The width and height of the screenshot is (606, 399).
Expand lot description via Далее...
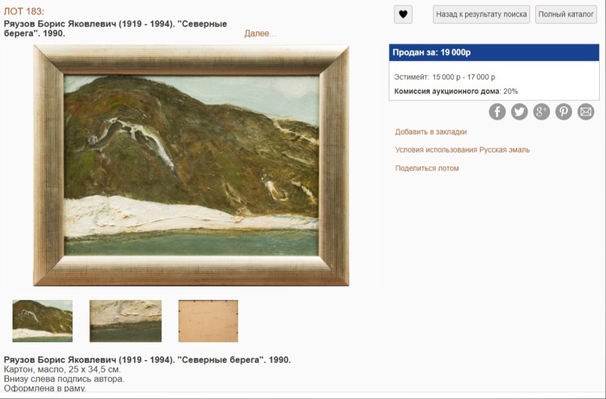point(260,34)
